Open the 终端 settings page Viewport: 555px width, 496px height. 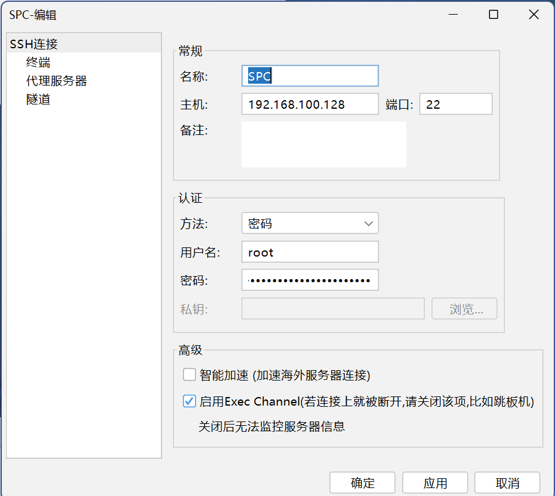click(38, 62)
